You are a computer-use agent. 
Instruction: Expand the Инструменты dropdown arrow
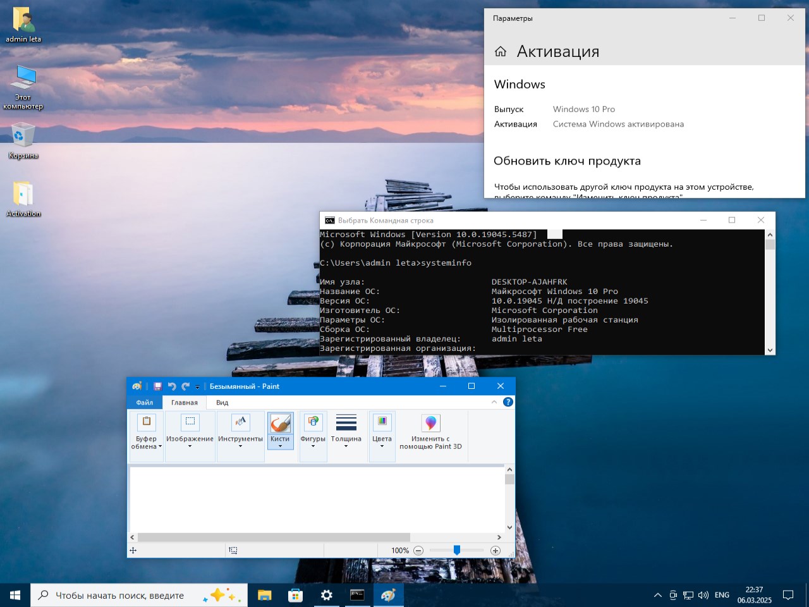coord(240,446)
